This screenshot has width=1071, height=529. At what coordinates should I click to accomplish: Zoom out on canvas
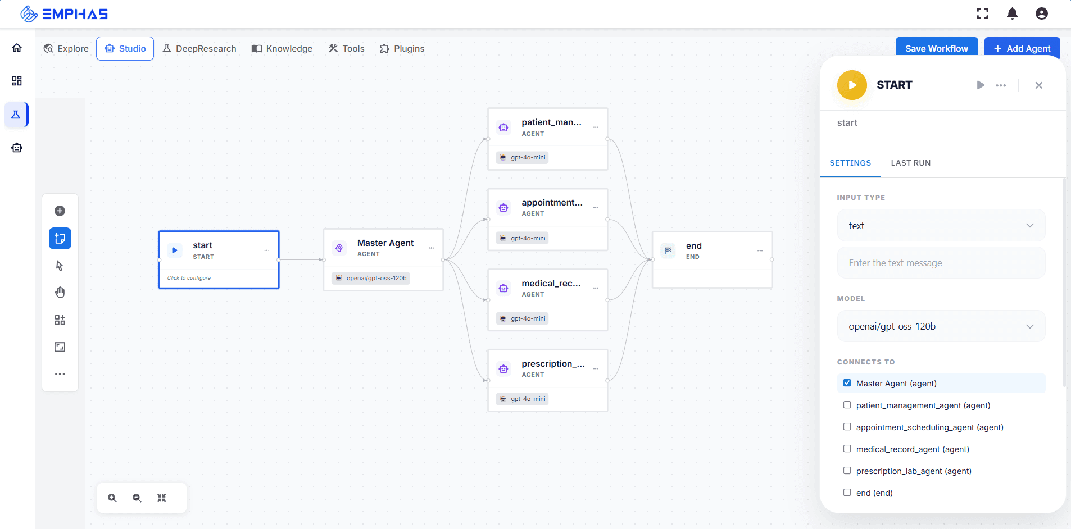[x=137, y=498]
